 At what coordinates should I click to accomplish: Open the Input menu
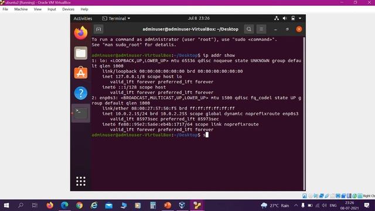point(52,9)
